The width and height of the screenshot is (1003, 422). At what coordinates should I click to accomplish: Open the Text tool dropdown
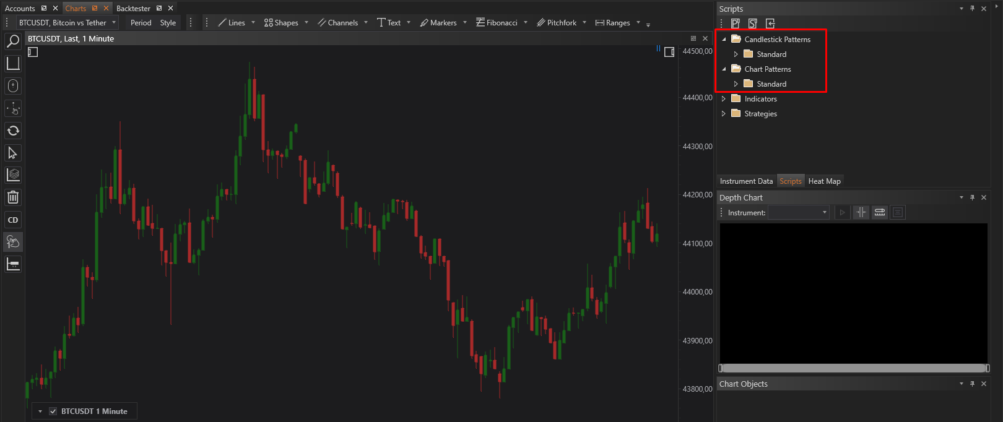click(409, 23)
